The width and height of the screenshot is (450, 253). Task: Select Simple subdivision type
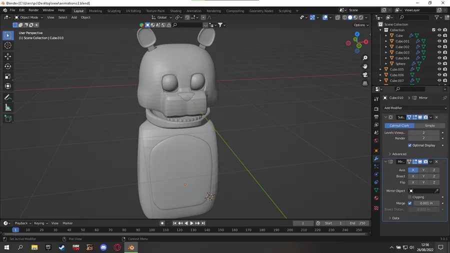pyautogui.click(x=429, y=125)
